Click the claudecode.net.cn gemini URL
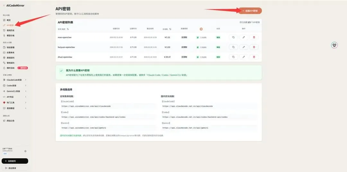This screenshot has height=172, width=347. click(x=185, y=128)
